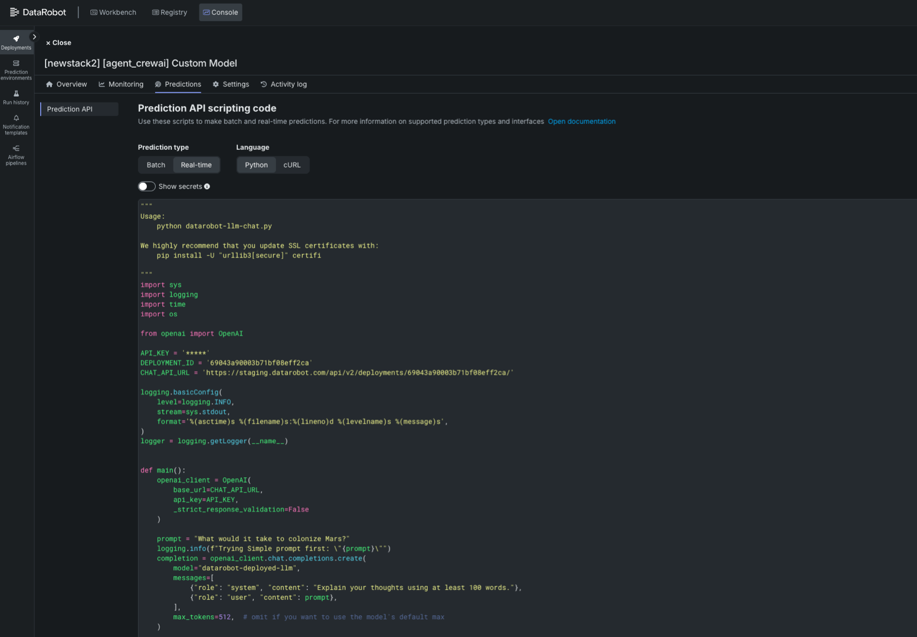
Task: Click the Show secrets info icon
Action: [207, 186]
